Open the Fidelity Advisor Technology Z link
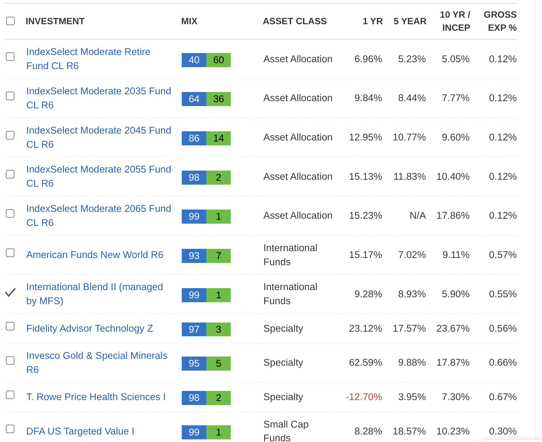 pyautogui.click(x=90, y=328)
